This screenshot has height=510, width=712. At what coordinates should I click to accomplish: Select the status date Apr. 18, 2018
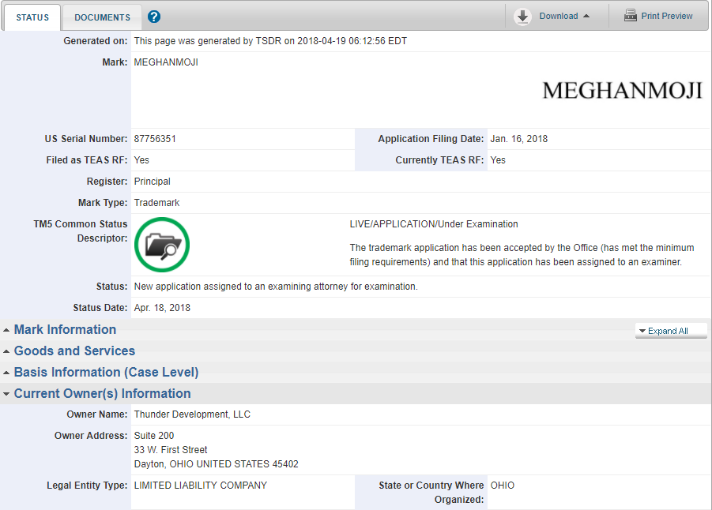[162, 308]
